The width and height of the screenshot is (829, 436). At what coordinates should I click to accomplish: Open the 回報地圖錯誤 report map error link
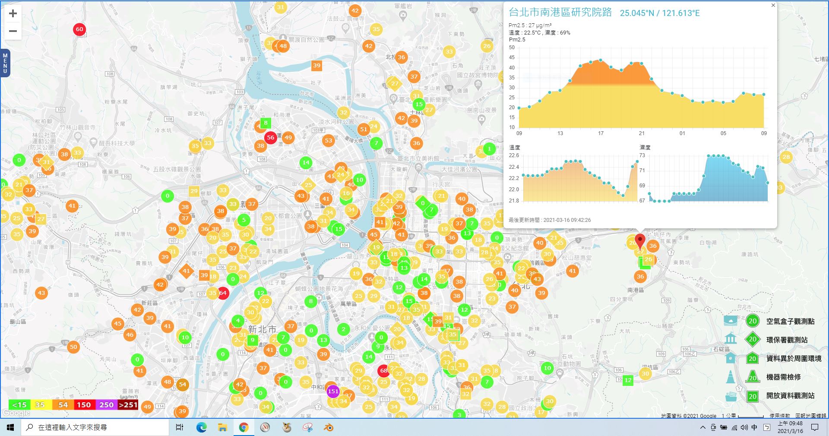[x=810, y=416]
